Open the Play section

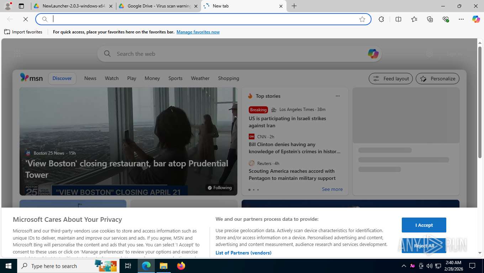132,78
